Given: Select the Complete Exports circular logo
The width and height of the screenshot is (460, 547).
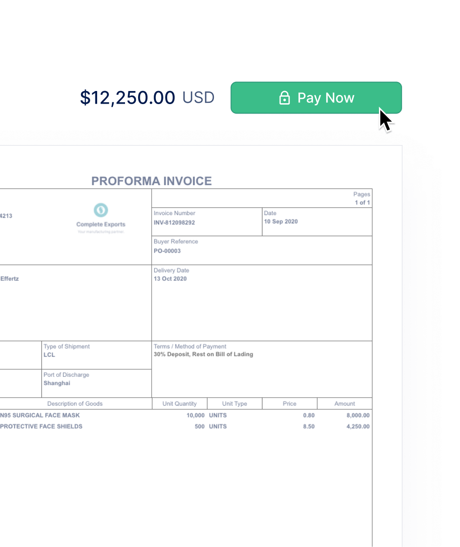Looking at the screenshot, I should 101,210.
